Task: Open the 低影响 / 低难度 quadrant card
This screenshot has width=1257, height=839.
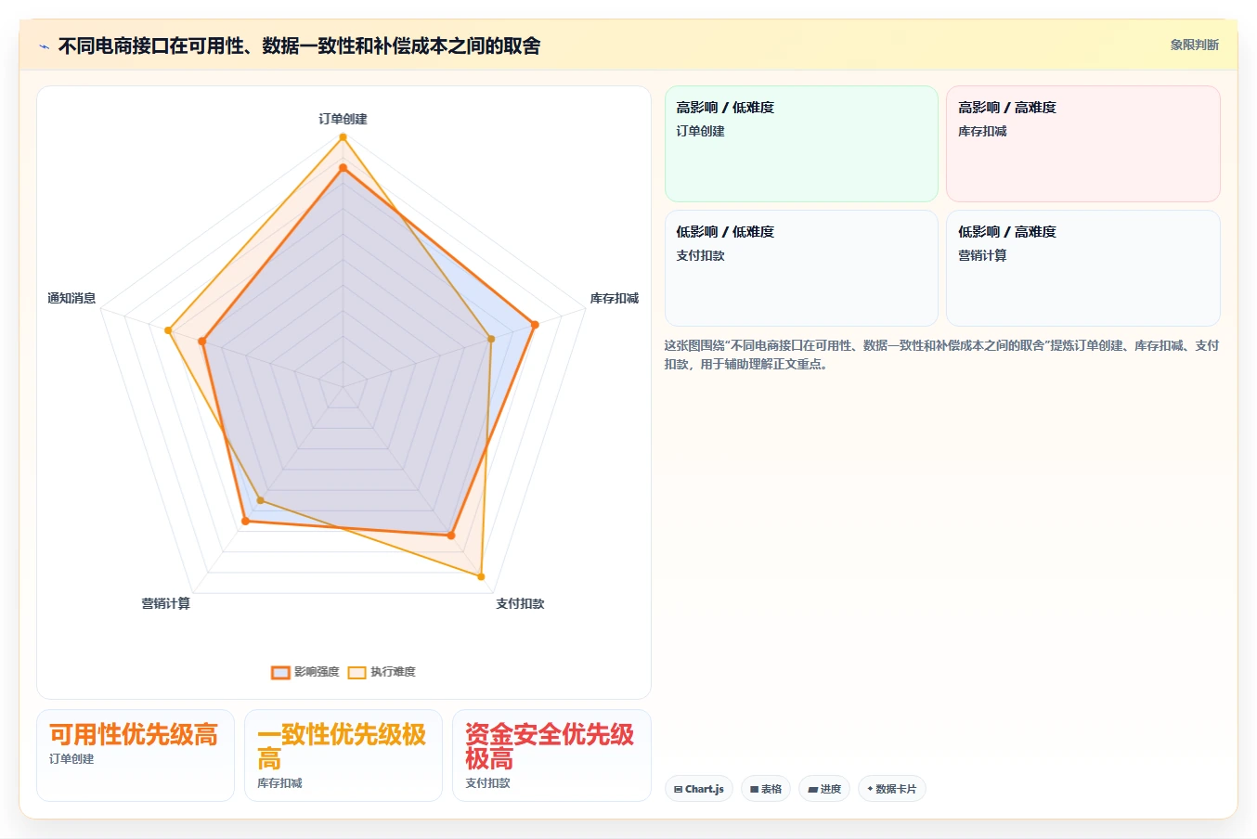Action: pyautogui.click(x=801, y=268)
